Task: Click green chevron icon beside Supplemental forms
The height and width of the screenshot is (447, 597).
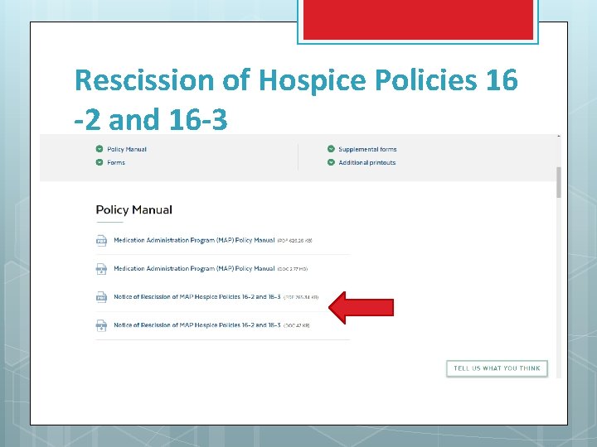Action: (x=331, y=149)
